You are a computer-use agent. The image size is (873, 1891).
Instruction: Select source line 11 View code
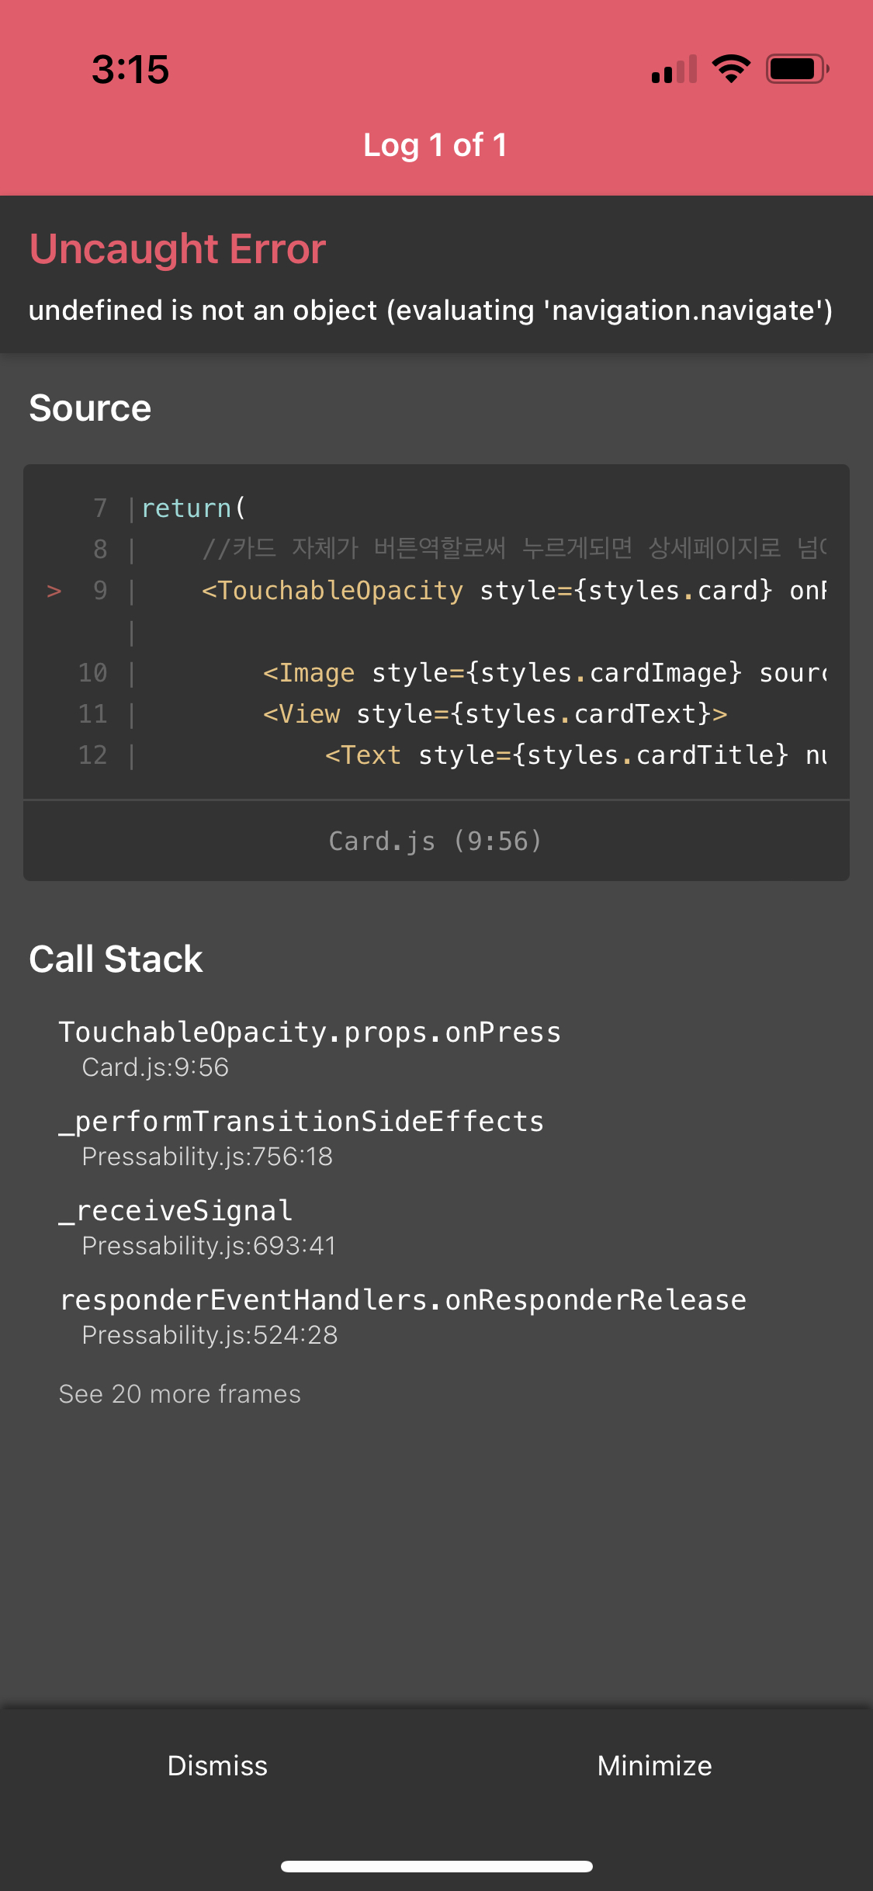495,714
